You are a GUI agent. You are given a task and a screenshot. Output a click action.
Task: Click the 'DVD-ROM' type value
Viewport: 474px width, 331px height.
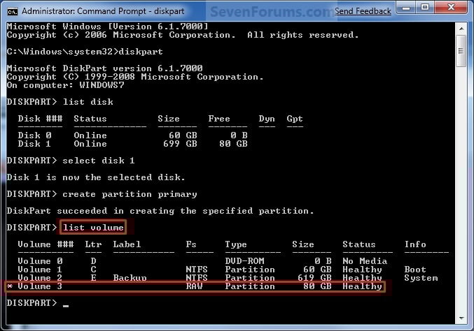(244, 260)
